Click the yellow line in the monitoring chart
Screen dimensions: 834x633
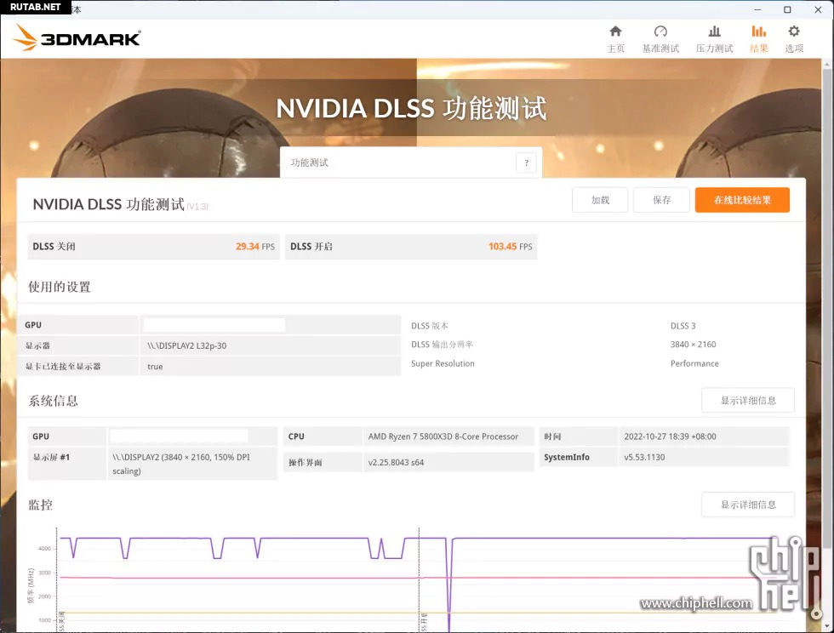pos(255,613)
